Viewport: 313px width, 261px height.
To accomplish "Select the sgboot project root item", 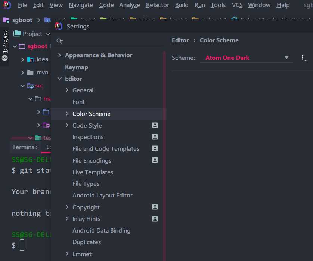I will click(37, 46).
